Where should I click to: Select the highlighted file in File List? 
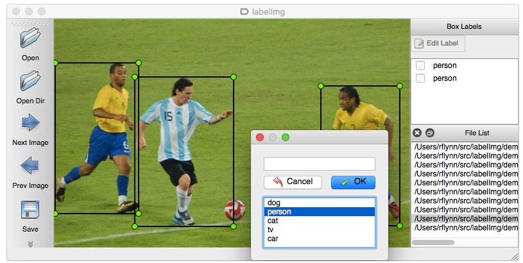coord(465,219)
